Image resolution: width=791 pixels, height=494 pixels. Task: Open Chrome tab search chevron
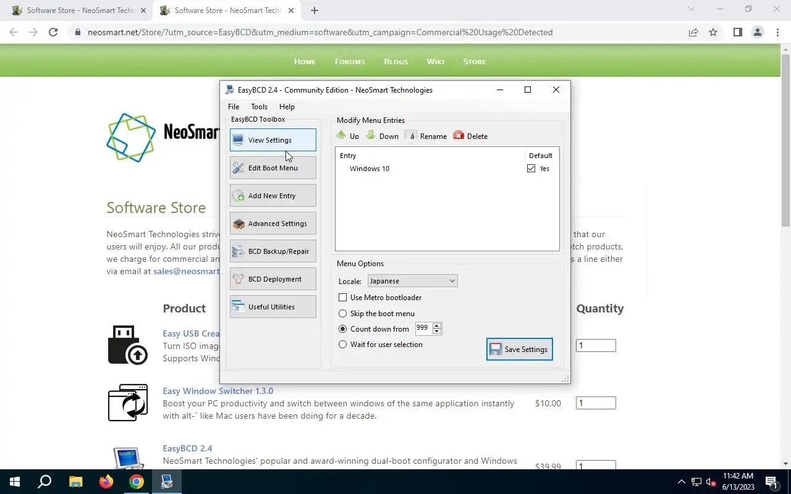coord(692,9)
